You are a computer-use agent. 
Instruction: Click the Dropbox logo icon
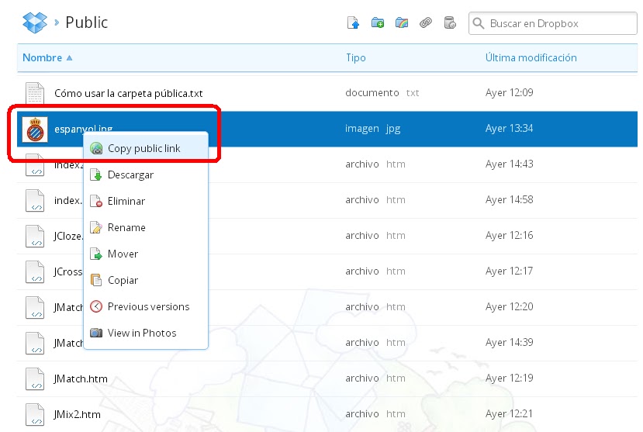coord(35,22)
